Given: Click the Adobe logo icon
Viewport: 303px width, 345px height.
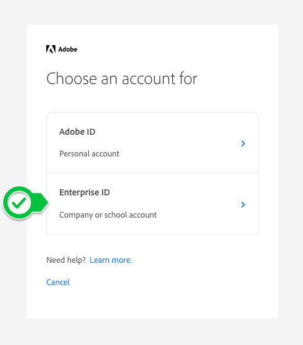Looking at the screenshot, I should click(51, 49).
